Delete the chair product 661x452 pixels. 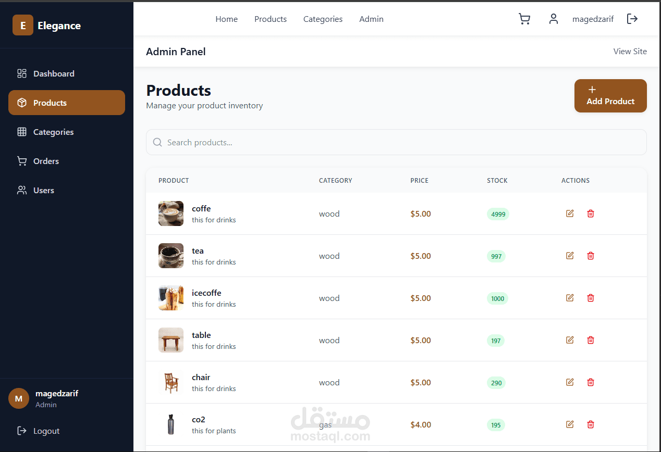(591, 382)
